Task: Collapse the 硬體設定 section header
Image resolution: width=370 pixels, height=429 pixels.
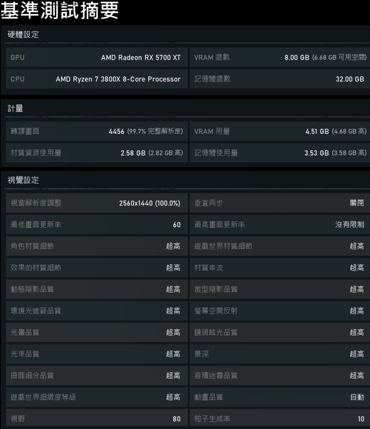Action: point(185,36)
